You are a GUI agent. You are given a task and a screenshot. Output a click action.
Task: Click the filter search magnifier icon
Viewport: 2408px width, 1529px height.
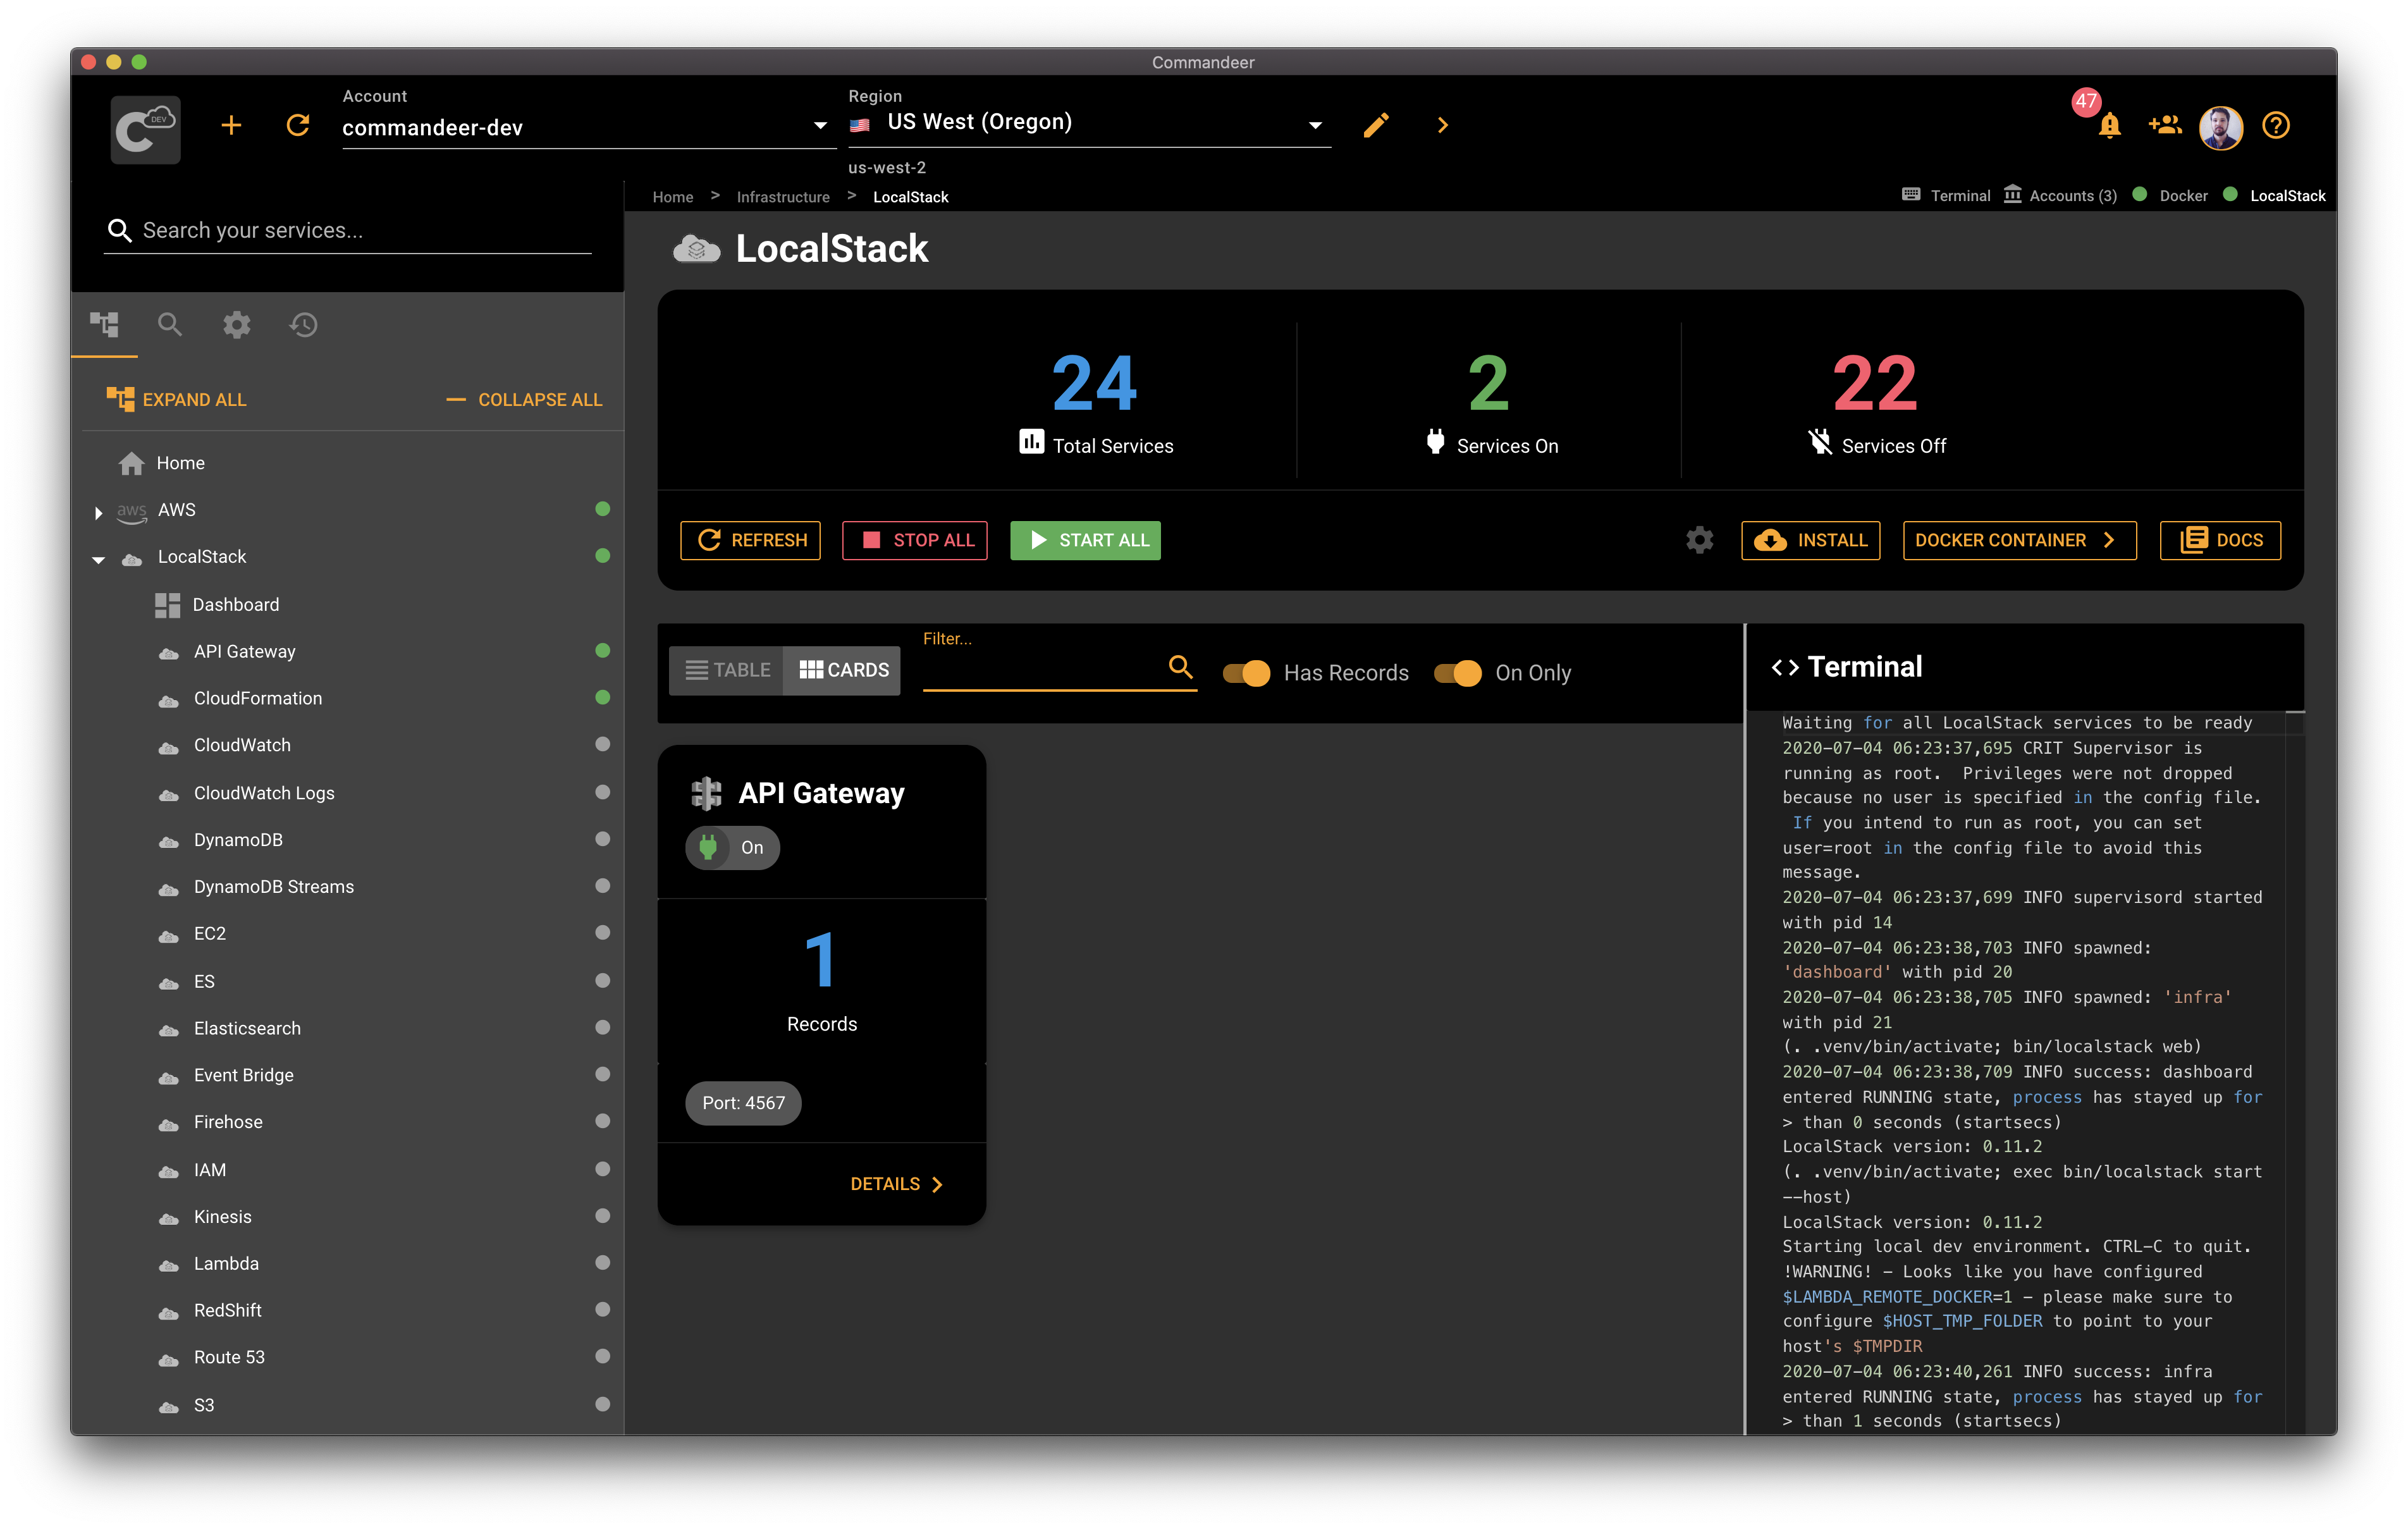[x=1181, y=666]
